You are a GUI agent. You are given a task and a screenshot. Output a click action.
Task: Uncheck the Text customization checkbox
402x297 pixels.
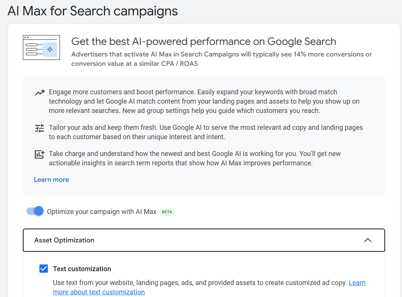click(44, 269)
